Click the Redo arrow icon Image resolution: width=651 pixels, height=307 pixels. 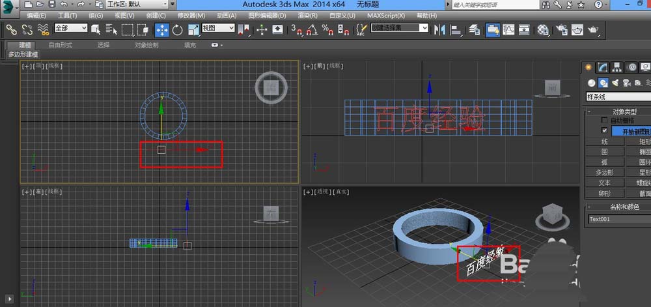point(81,5)
